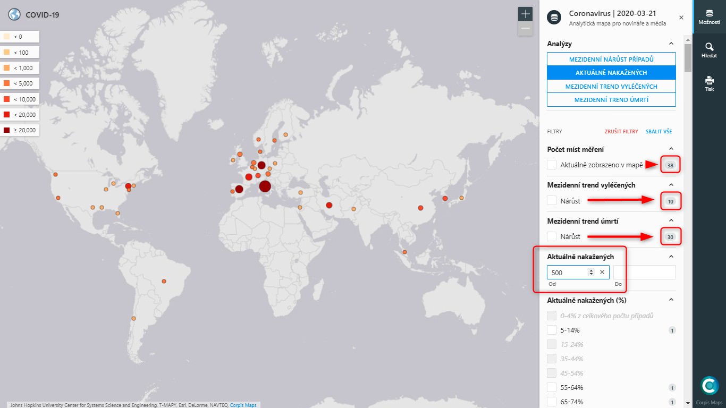The width and height of the screenshot is (726, 408).
Task: Clear the 500 value in Od field
Action: pyautogui.click(x=602, y=272)
